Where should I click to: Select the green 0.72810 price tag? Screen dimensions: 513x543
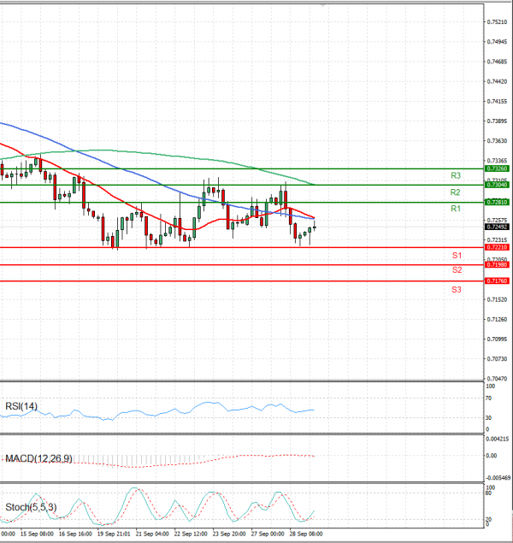497,202
